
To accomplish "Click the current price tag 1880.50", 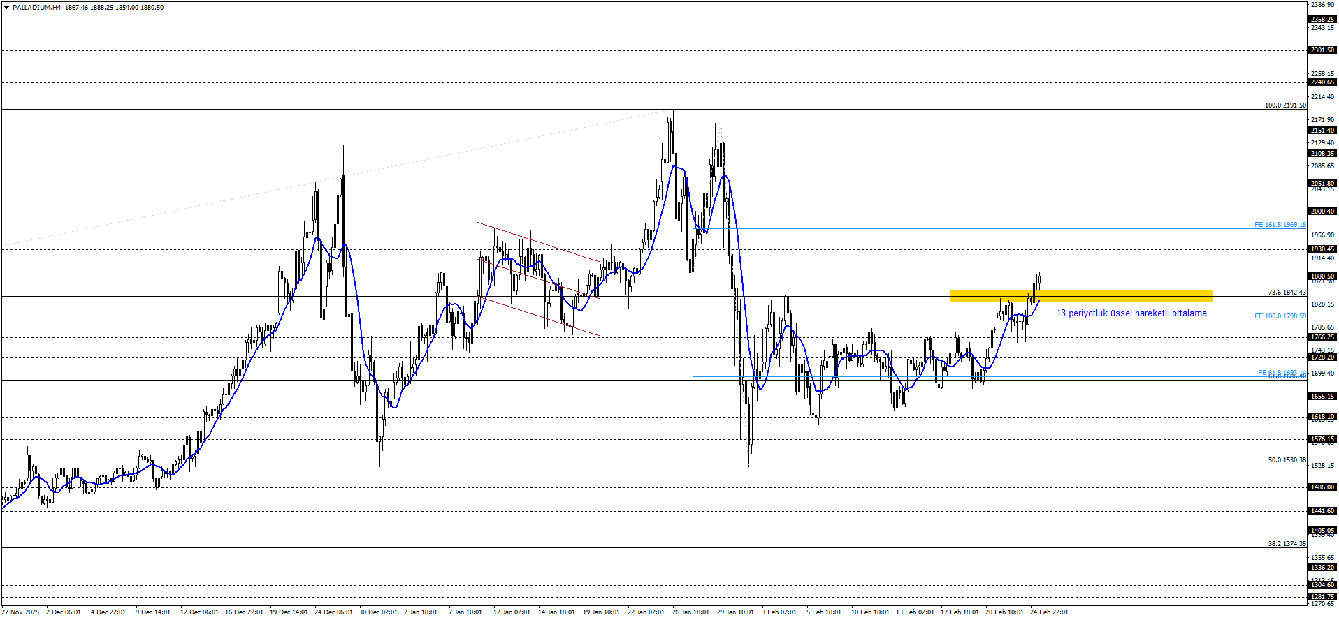I will [1322, 276].
